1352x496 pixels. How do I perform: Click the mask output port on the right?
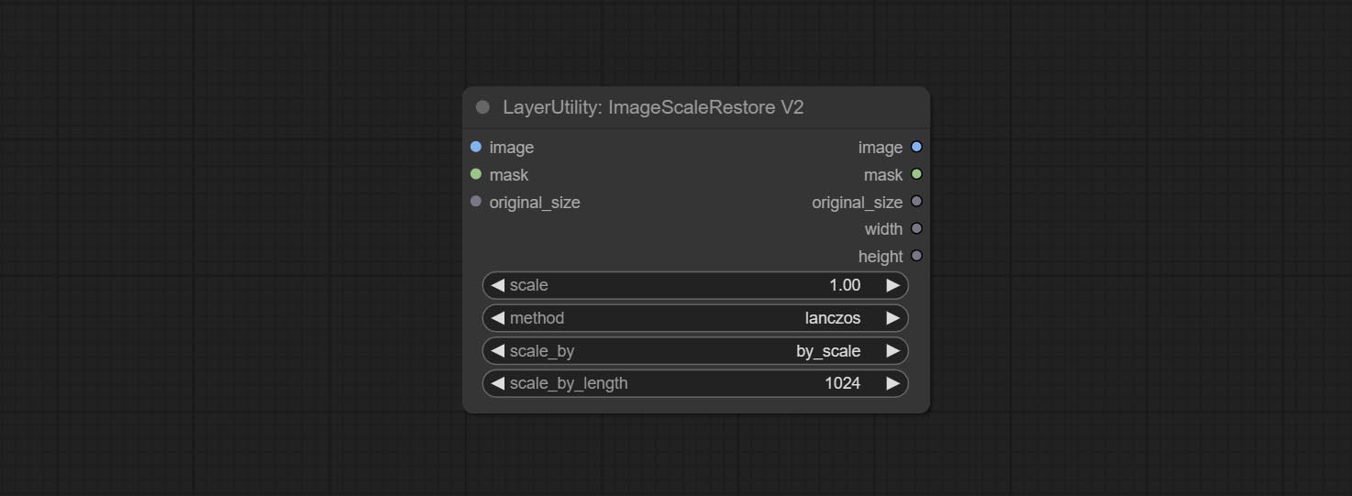pos(916,174)
